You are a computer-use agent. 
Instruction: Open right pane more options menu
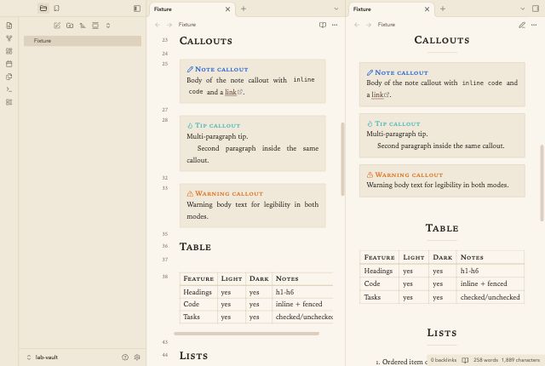pos(534,25)
